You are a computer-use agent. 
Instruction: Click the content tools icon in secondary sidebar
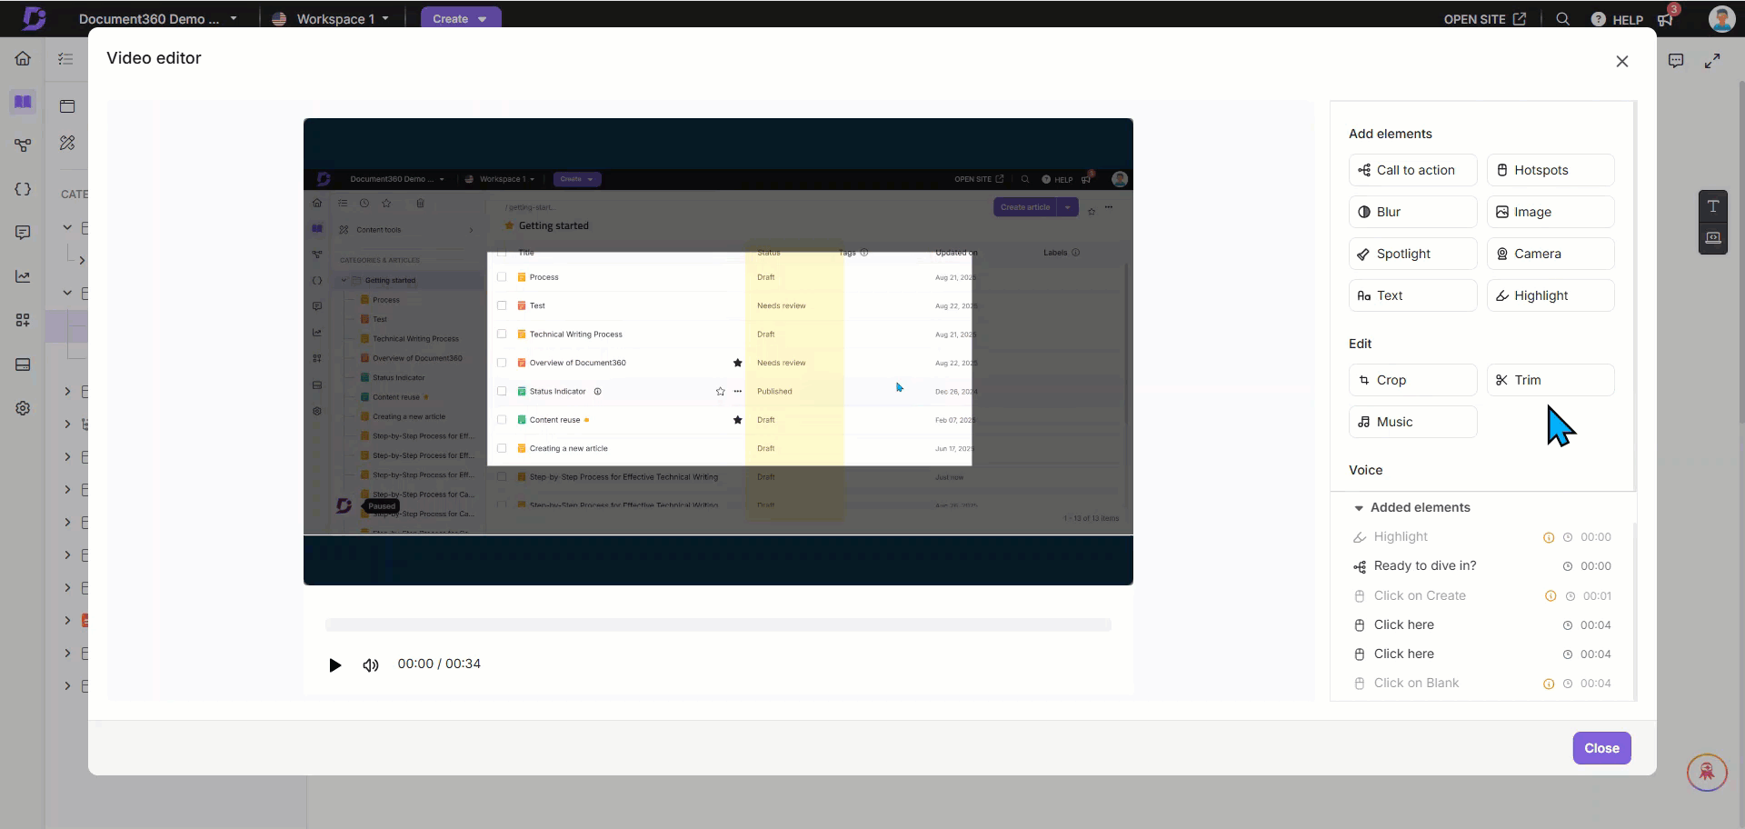tap(67, 143)
